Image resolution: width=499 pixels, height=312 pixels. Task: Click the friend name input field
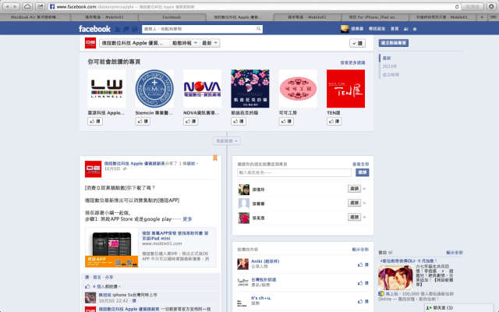[x=295, y=172]
